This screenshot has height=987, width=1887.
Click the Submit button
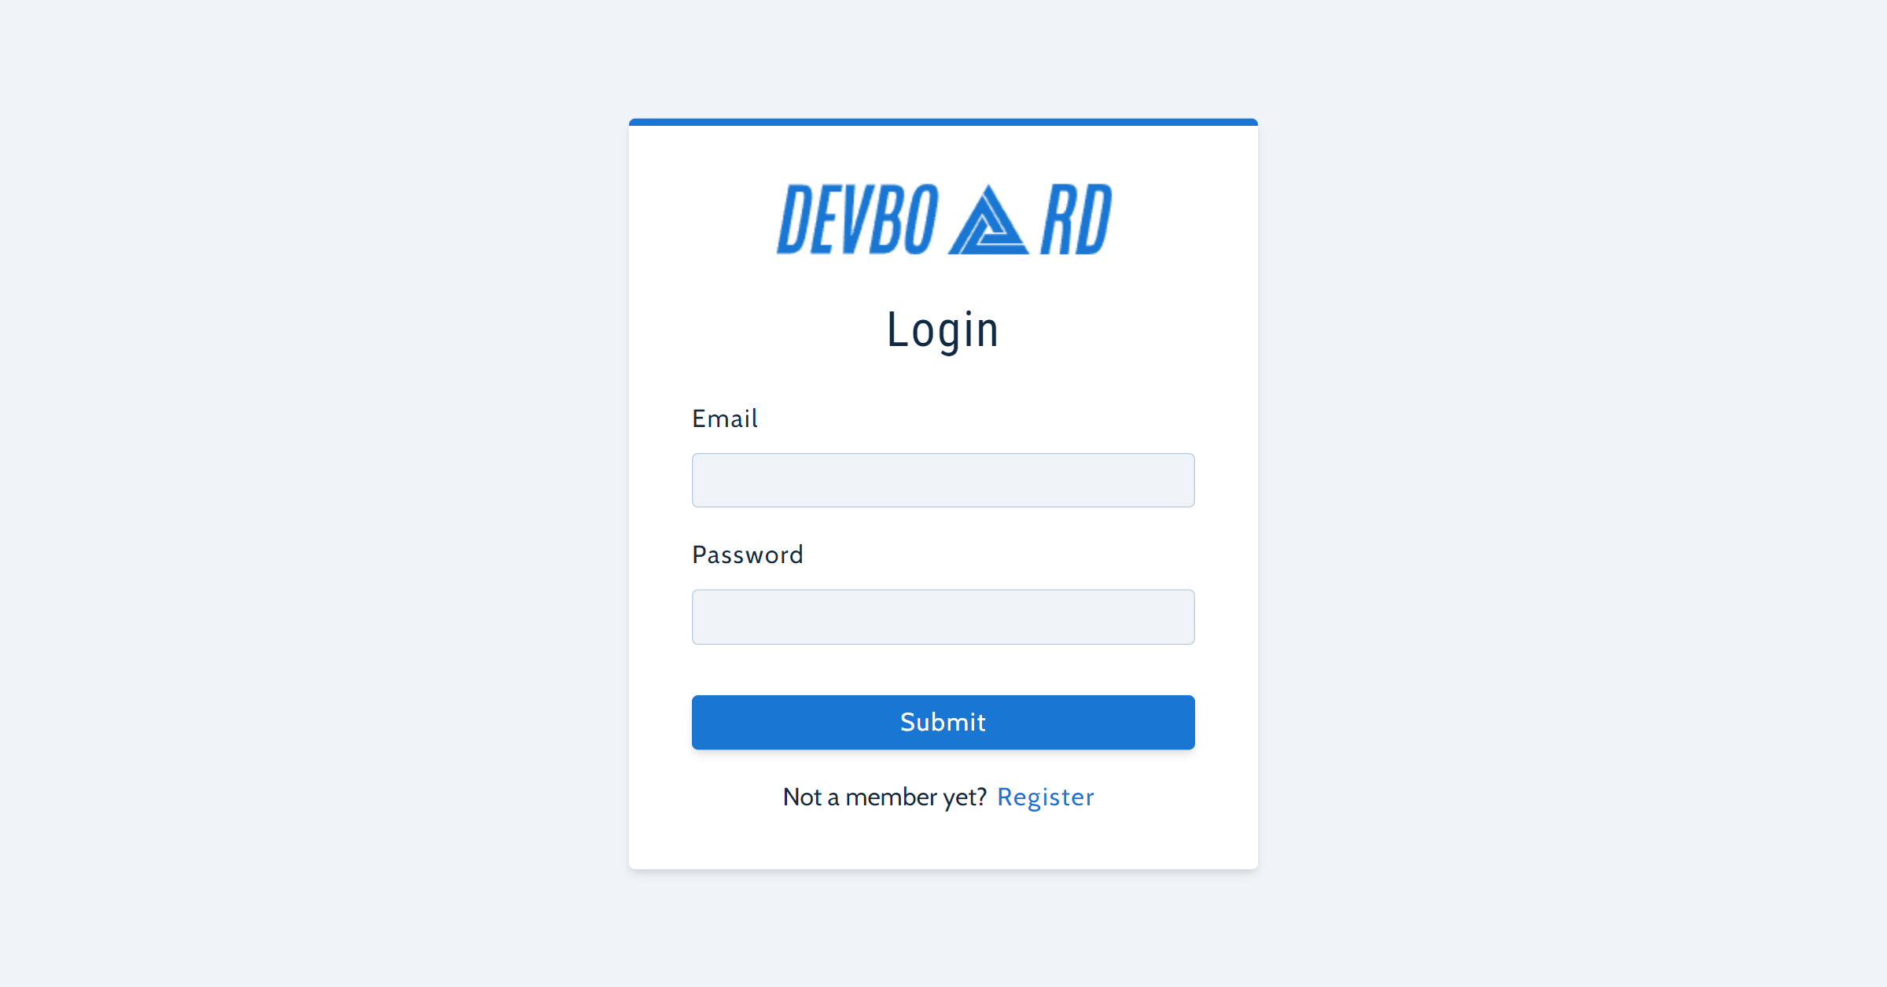[x=943, y=722]
